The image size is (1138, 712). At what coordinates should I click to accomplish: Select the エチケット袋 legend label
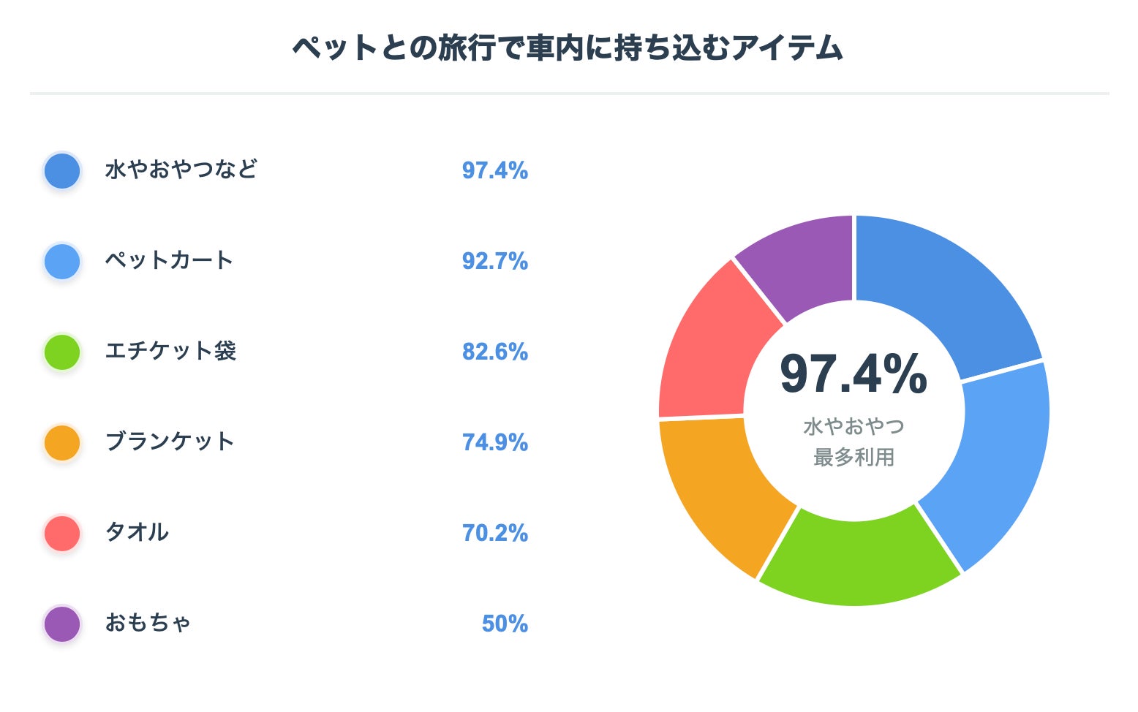click(170, 351)
